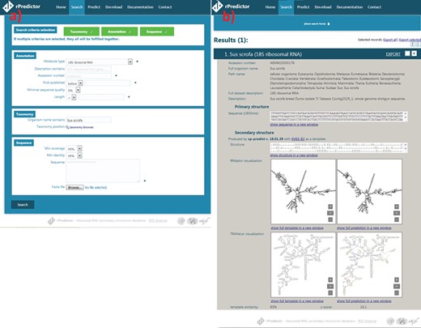Click the sequence box scrollbar

[x=406, y=116]
